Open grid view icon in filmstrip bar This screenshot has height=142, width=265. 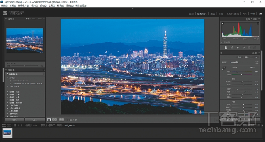15,125
